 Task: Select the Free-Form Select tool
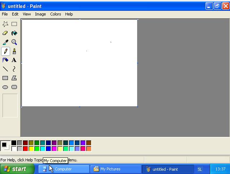[x=5, y=24]
